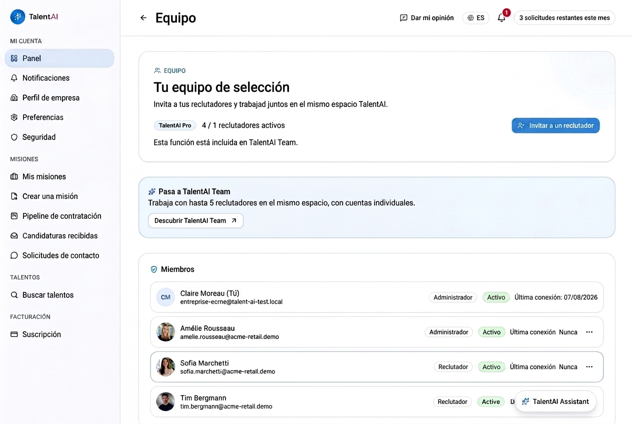Click the speech bubble icon beside Dar mi opinión
Viewport: 632px width, 424px height.
pyautogui.click(x=403, y=18)
